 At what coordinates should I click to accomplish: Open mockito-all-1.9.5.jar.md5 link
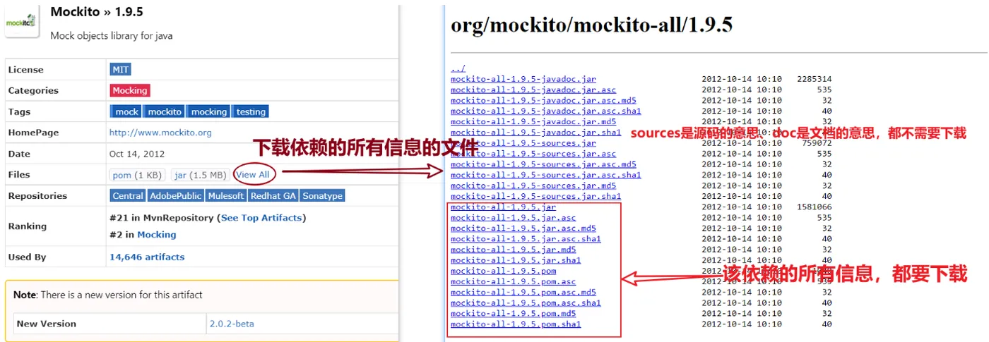514,250
